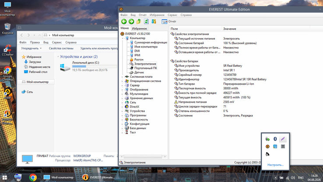The image size is (323, 182).
Task: Open Рабочий стол in Explorer navigation pane
Action: click(x=35, y=72)
